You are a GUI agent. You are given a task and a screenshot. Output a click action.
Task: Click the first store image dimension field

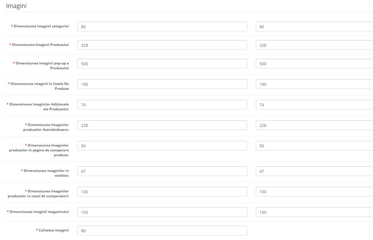point(162,212)
